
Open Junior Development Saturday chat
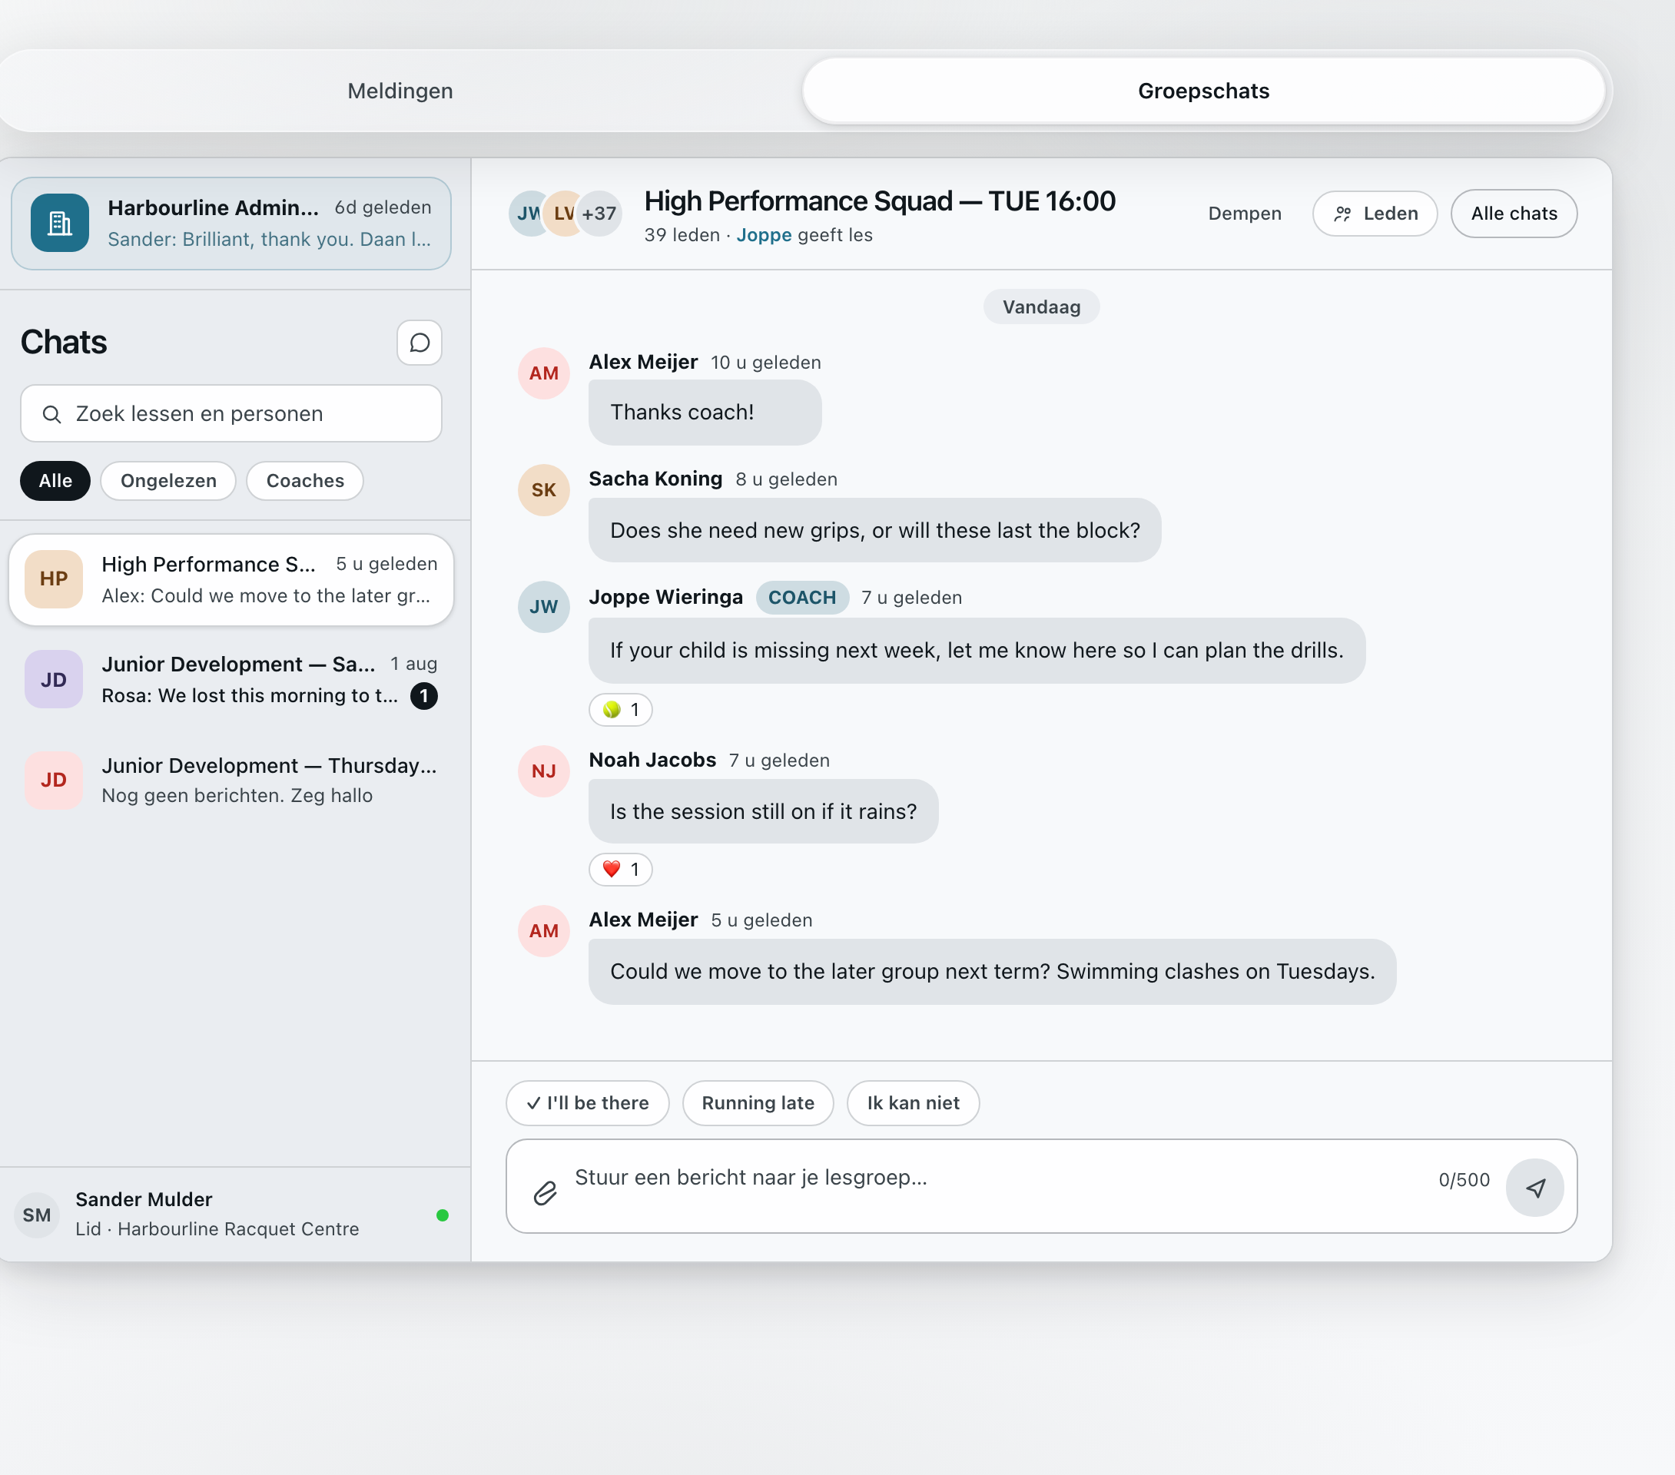(x=231, y=680)
